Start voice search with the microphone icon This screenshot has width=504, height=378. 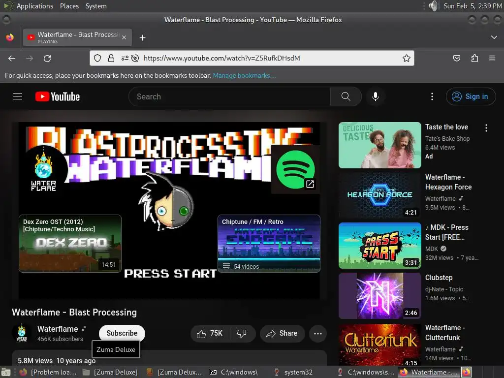pyautogui.click(x=375, y=96)
